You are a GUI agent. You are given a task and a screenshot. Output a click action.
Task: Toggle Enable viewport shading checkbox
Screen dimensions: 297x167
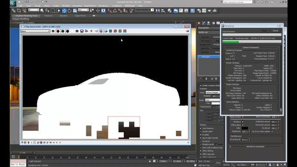(x=200, y=85)
